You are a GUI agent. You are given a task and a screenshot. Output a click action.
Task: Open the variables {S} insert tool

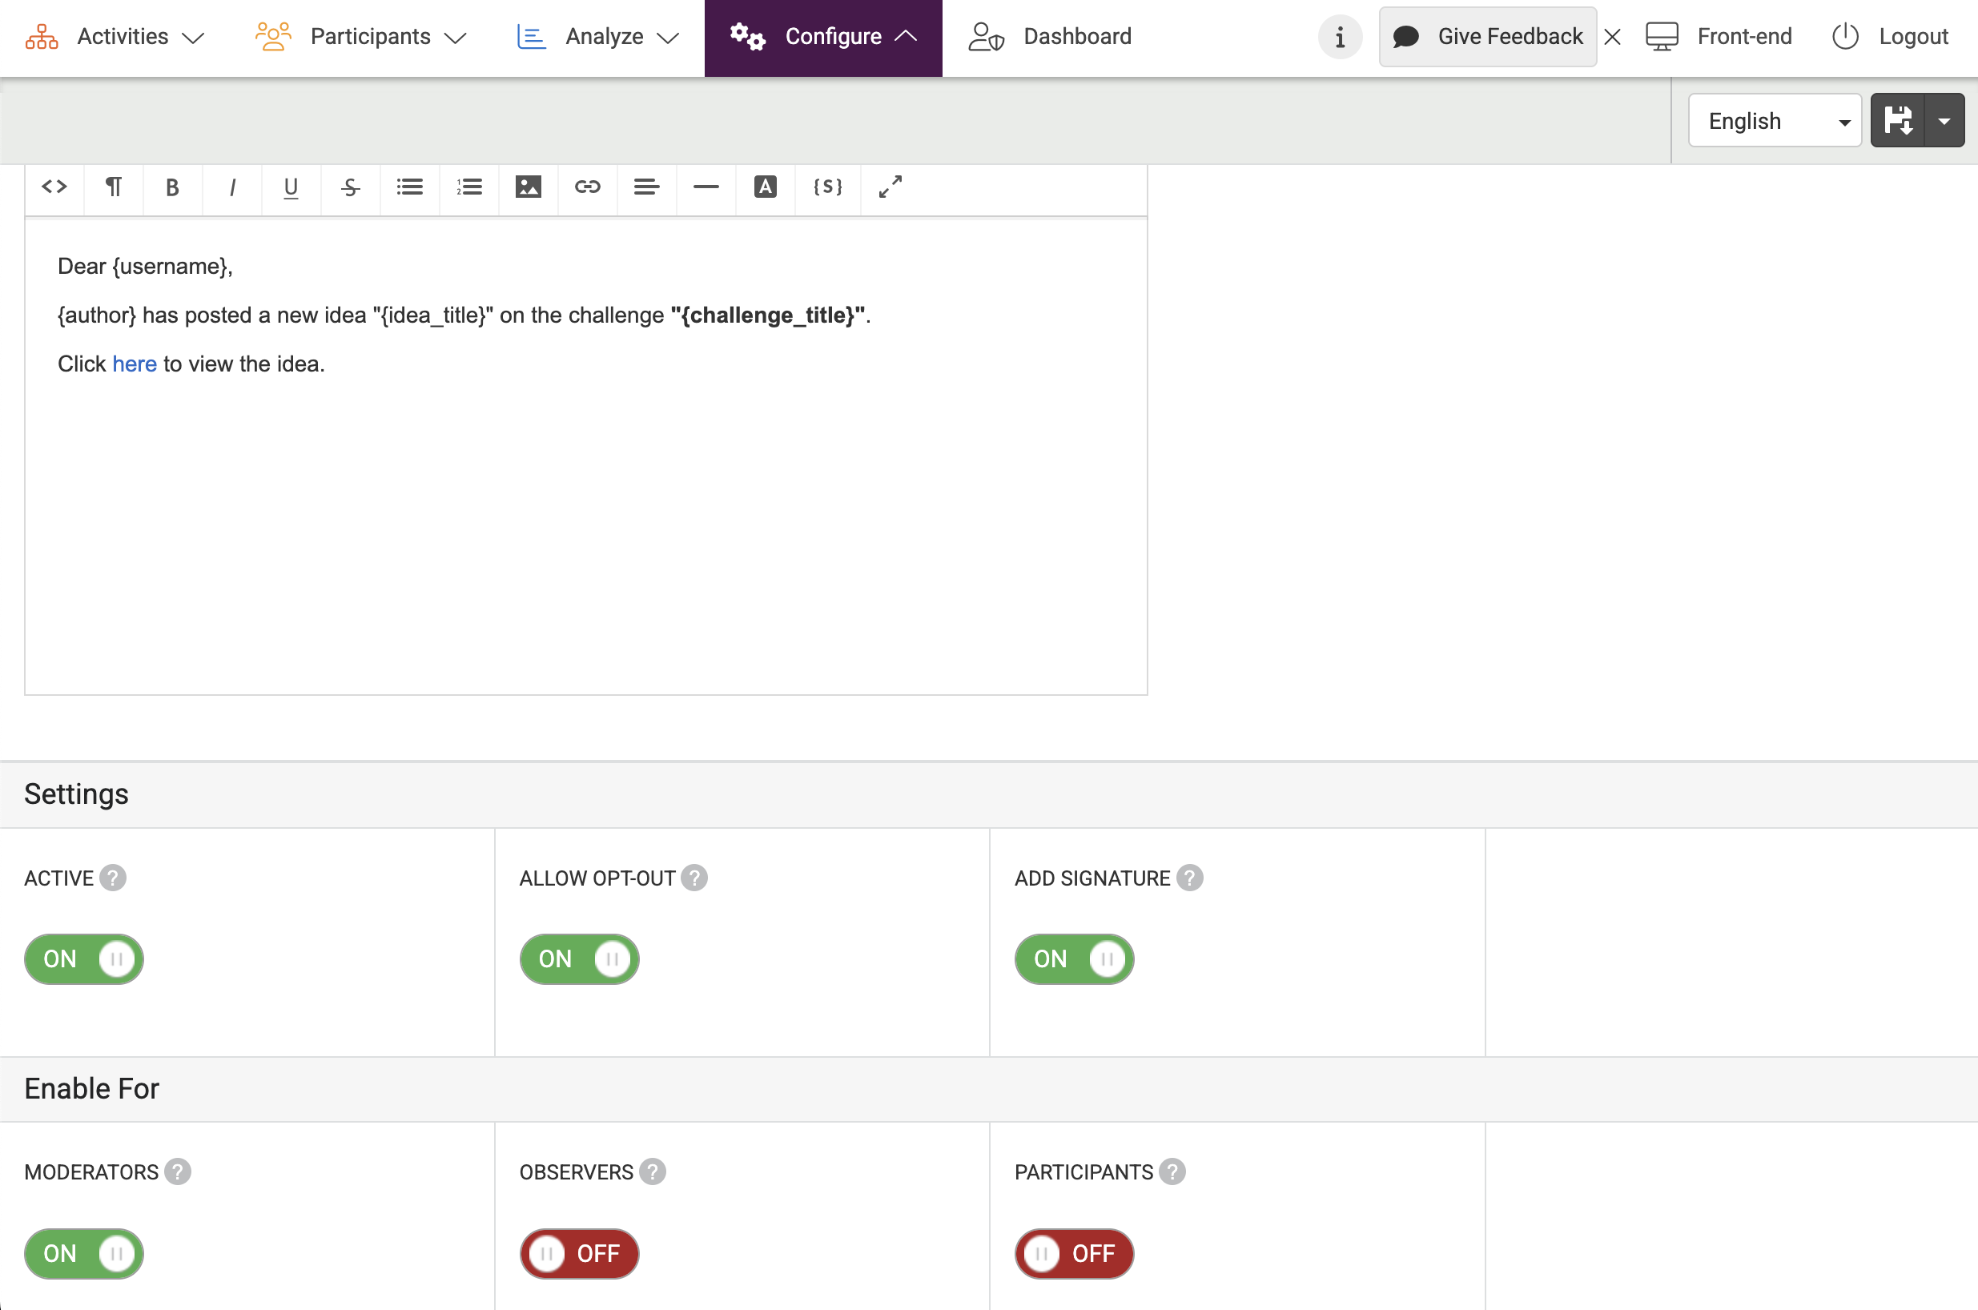(827, 187)
